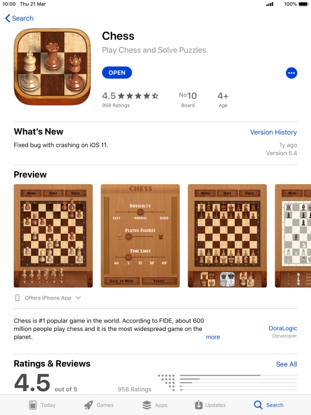Image resolution: width=311 pixels, height=415 pixels.
Task: Tap the blue more options ellipsis button
Action: (291, 73)
